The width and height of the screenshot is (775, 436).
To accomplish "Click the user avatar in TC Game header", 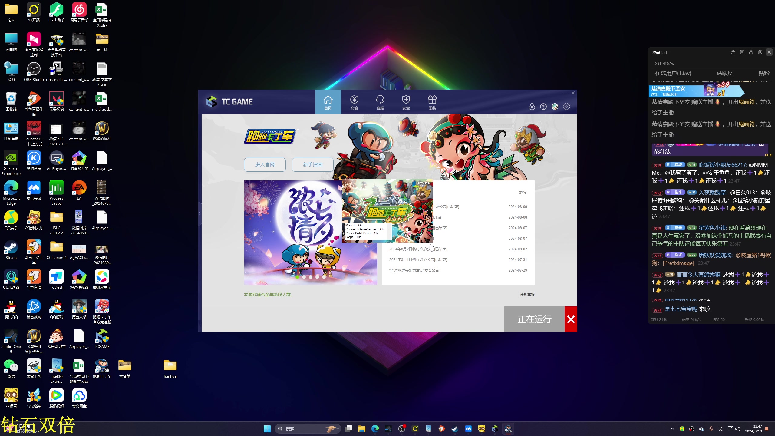I will pos(555,107).
